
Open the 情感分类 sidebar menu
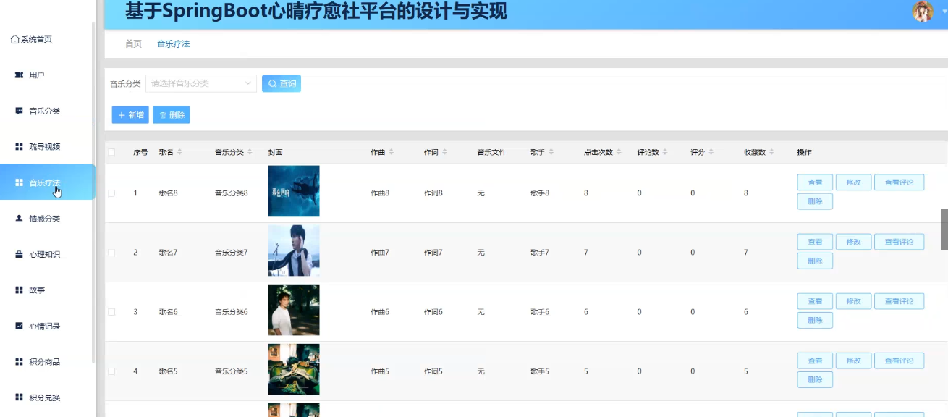pos(47,219)
